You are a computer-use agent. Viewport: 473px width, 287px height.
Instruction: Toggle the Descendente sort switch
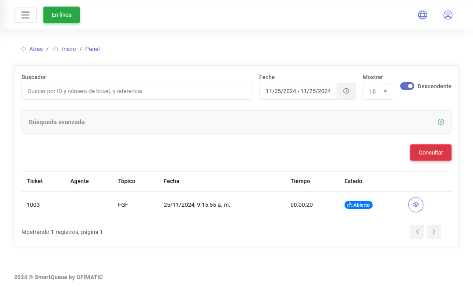pyautogui.click(x=407, y=86)
